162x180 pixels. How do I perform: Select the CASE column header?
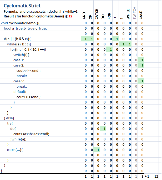point(141,15)
